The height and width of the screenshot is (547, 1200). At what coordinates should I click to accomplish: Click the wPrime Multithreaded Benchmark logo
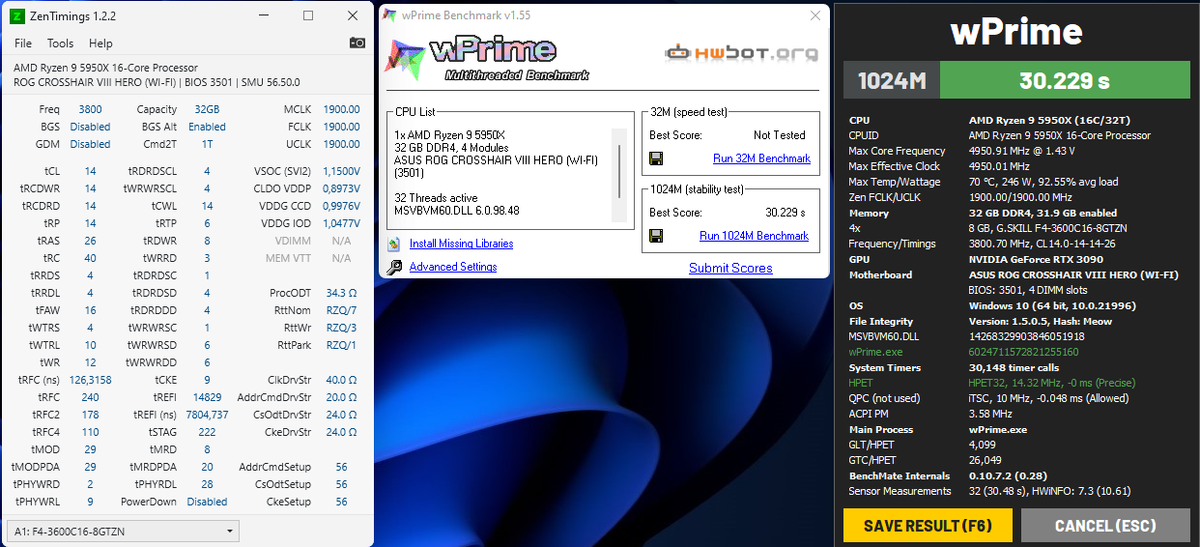coord(488,58)
